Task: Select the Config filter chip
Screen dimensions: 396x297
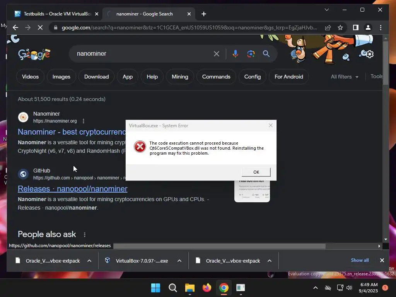Action: (x=252, y=77)
